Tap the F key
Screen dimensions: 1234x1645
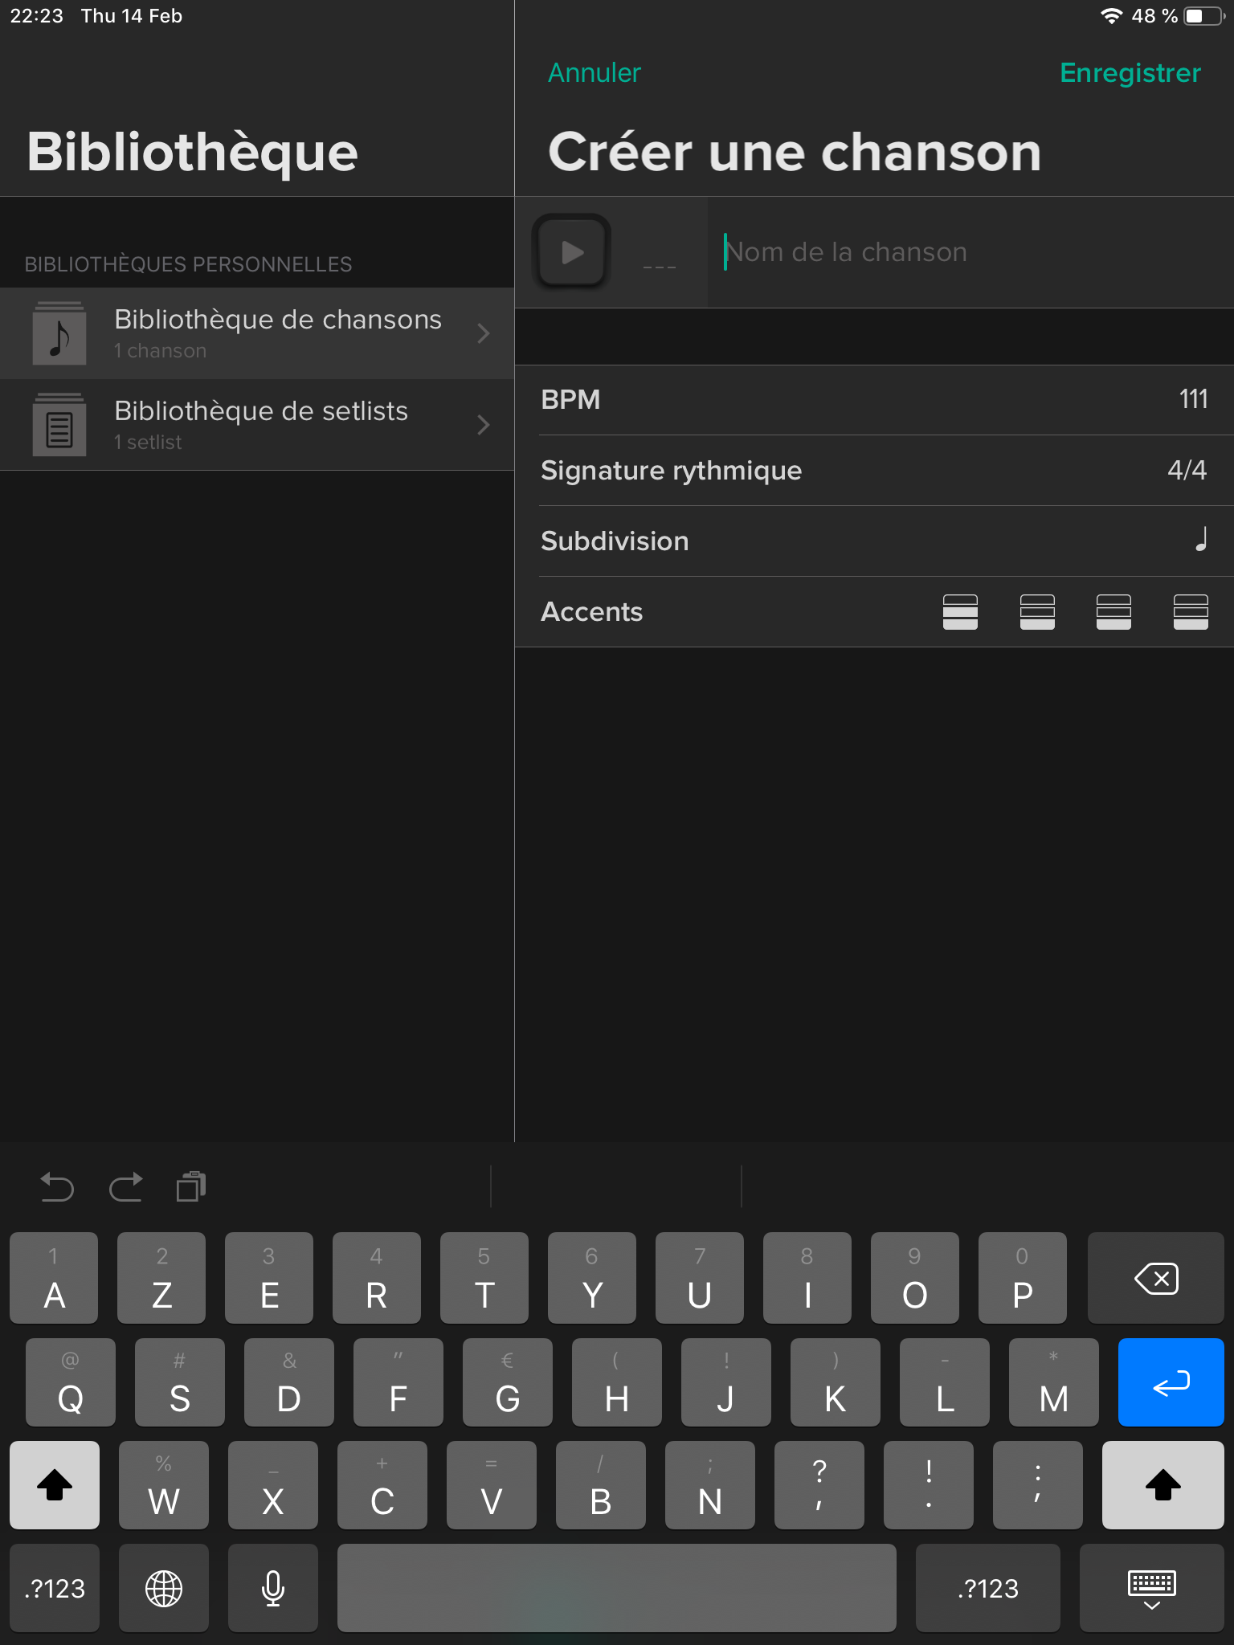coord(398,1382)
